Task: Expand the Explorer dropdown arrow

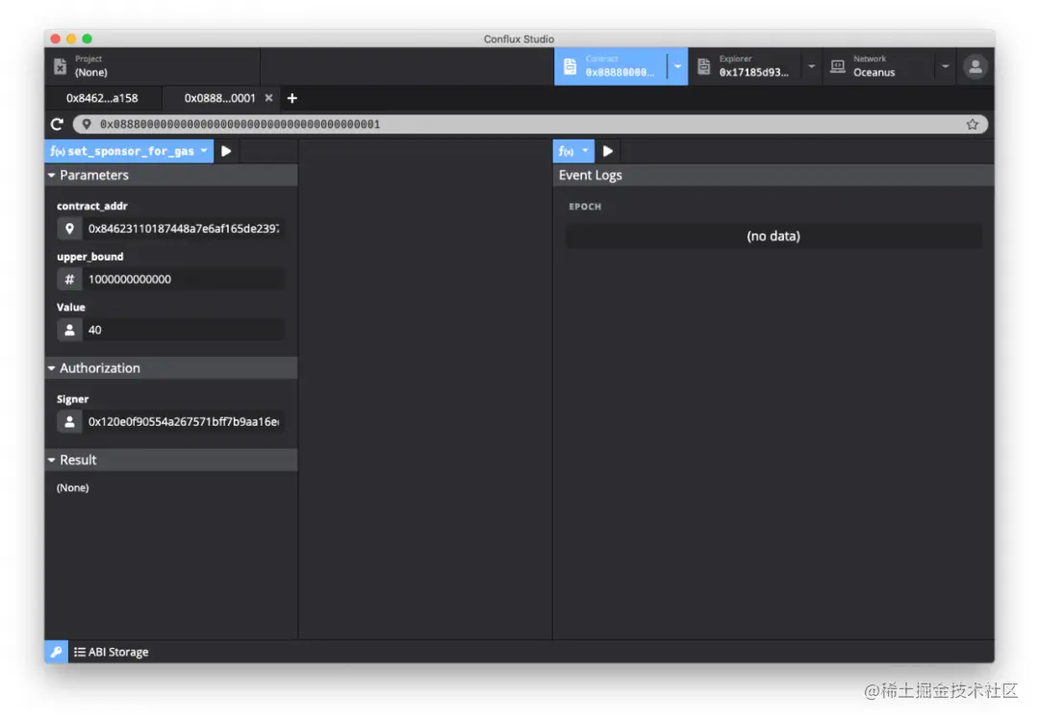Action: [x=811, y=66]
